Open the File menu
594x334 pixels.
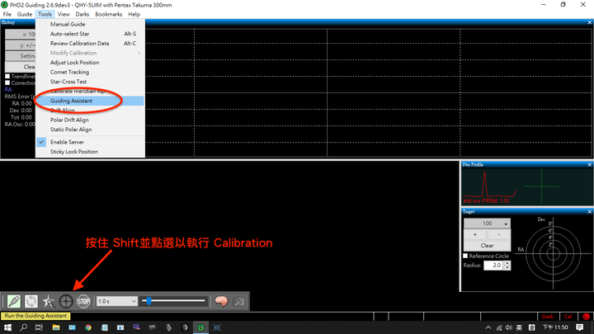pyautogui.click(x=7, y=14)
